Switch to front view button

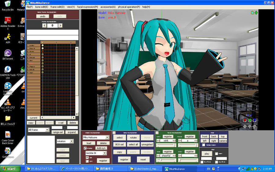205,136
